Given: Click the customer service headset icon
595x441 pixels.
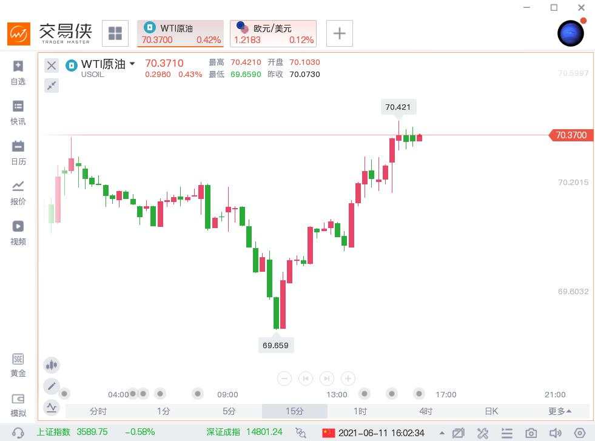Looking at the screenshot, I should [x=18, y=433].
